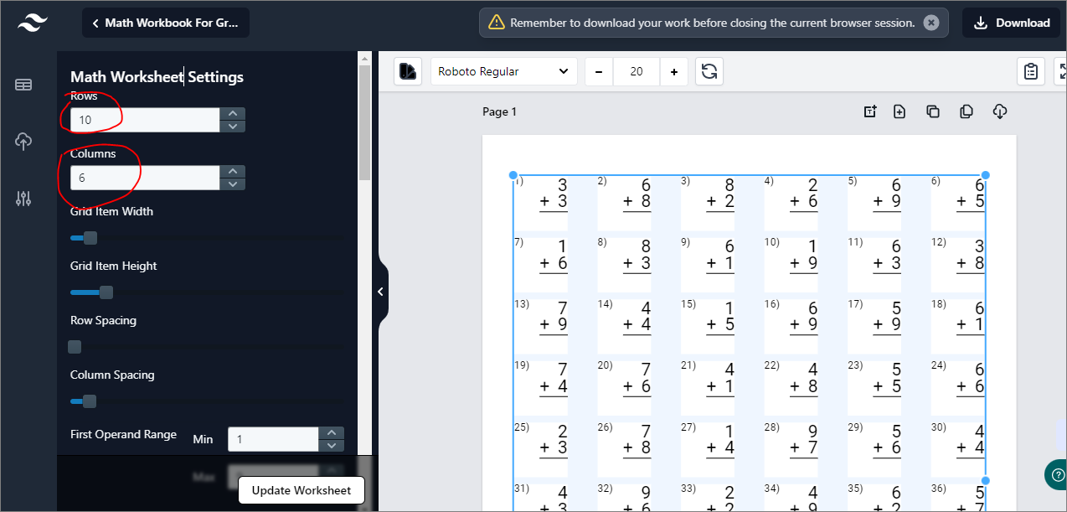
Task: Add a text box to Page 1
Action: point(870,111)
